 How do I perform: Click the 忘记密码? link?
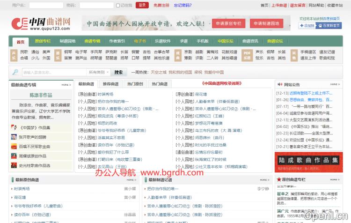(183, 5)
